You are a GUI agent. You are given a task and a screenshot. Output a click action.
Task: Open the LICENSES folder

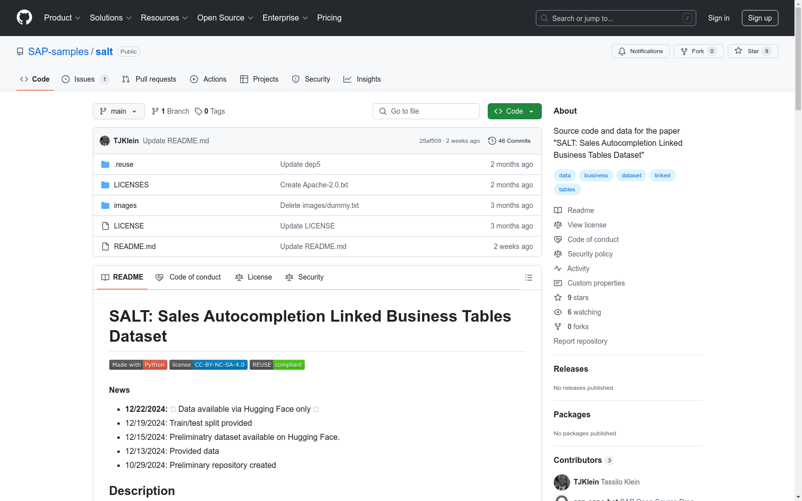131,185
